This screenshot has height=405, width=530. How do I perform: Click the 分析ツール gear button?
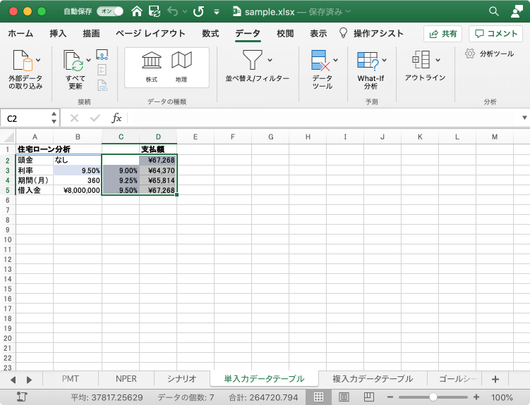(x=490, y=54)
